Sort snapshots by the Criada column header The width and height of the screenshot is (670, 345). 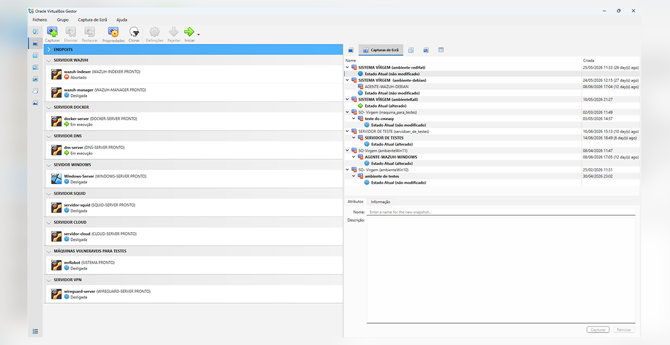pos(611,61)
